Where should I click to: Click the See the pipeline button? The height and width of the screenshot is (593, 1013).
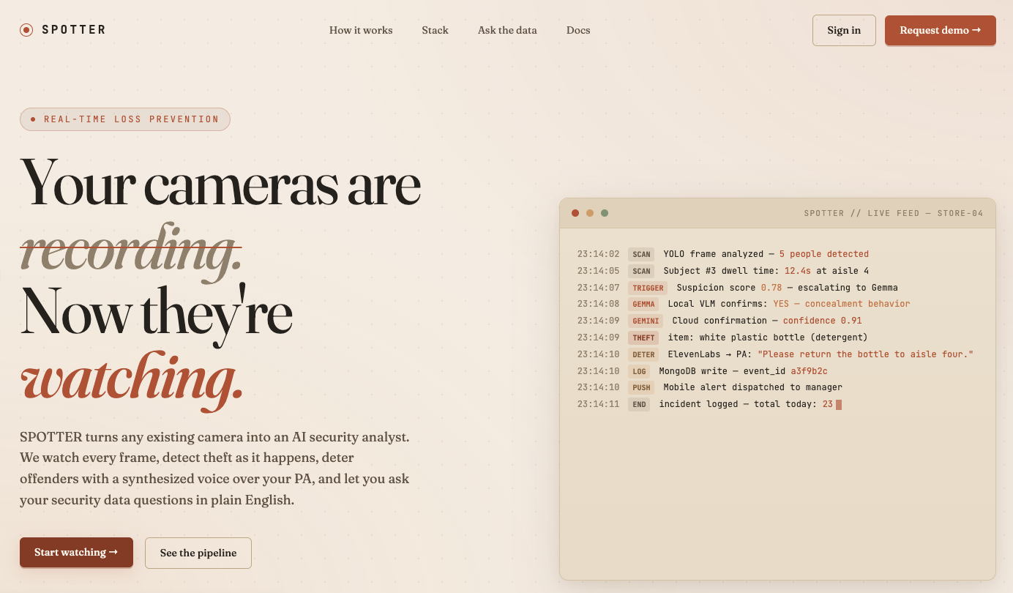198,553
